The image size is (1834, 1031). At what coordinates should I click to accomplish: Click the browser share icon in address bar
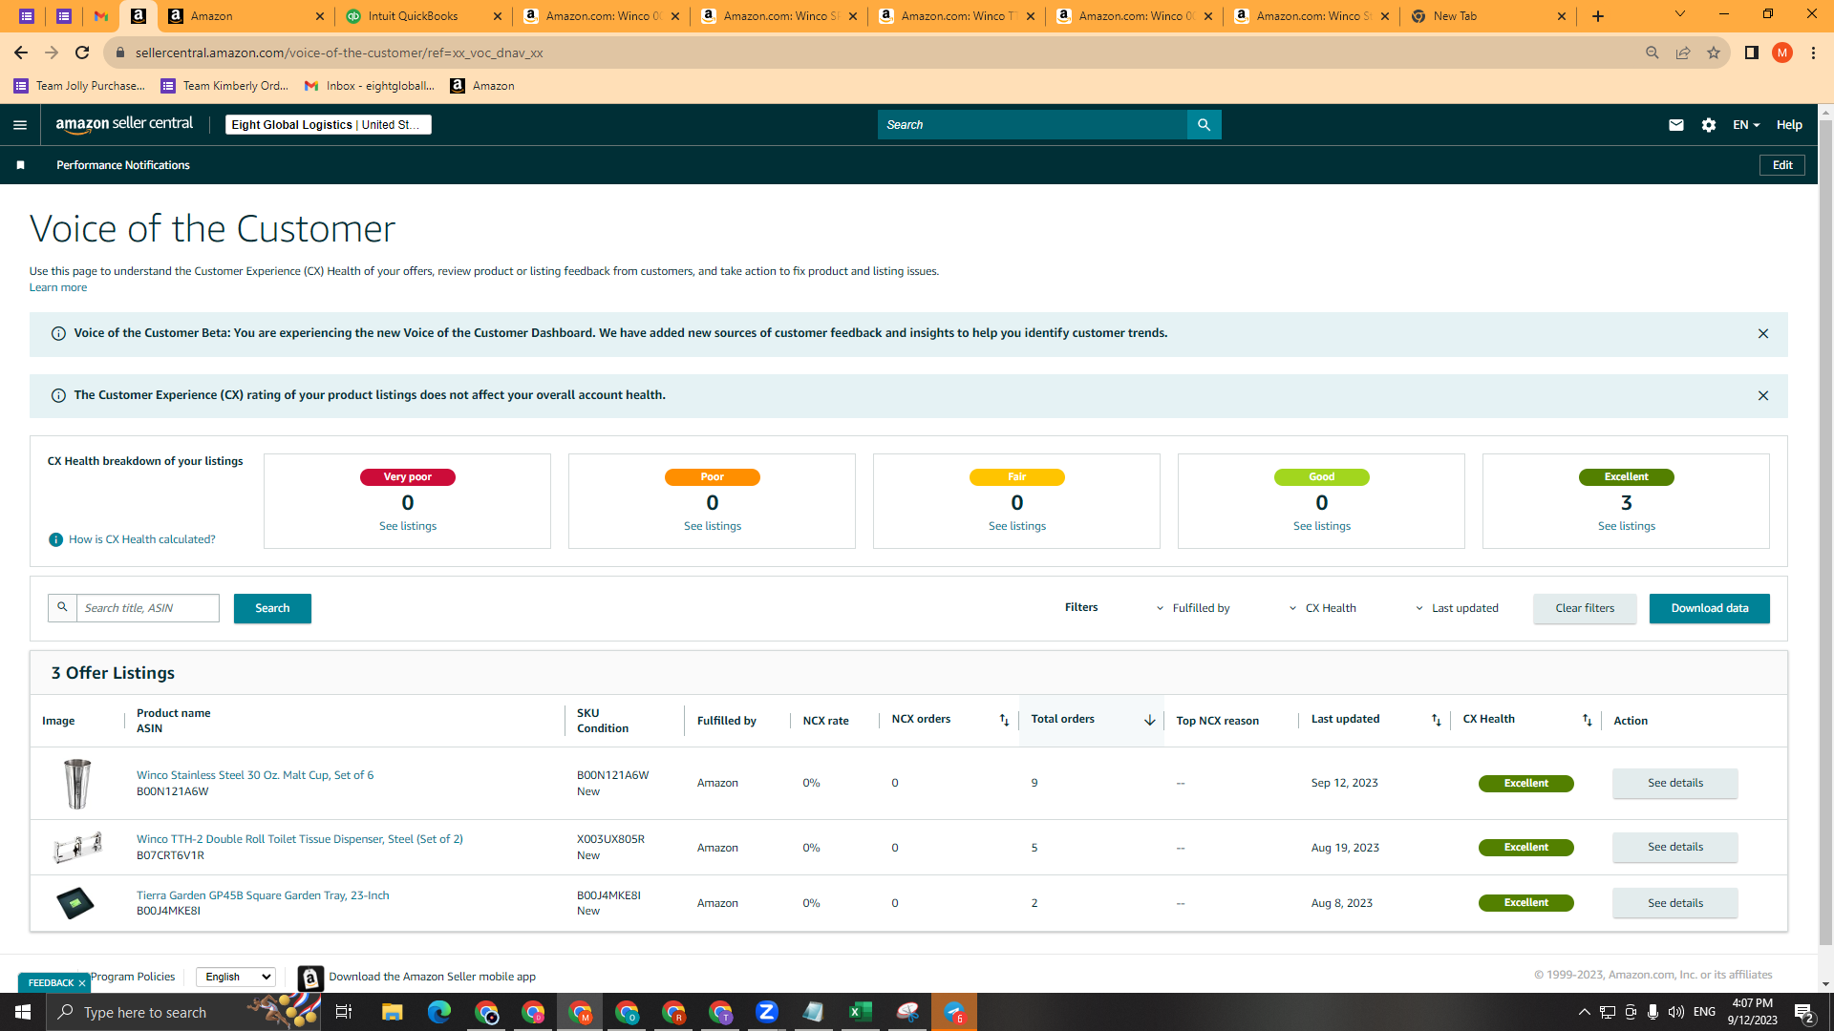click(1683, 53)
